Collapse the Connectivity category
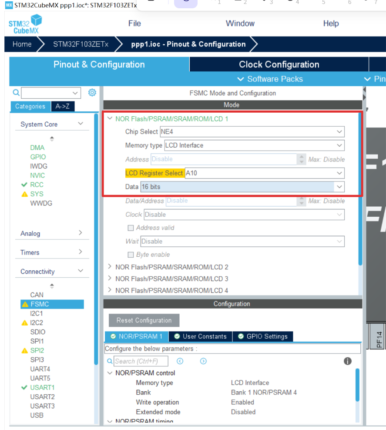The image size is (386, 430). click(81, 271)
